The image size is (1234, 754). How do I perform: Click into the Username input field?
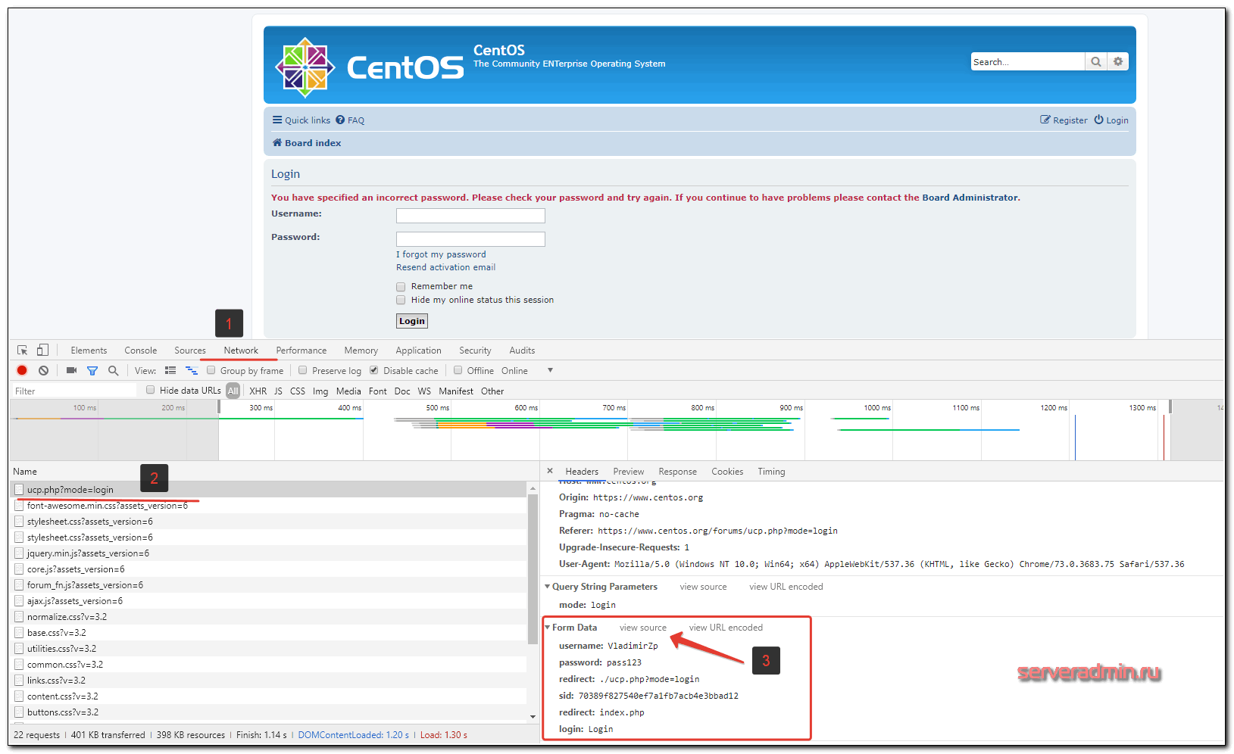tap(470, 216)
